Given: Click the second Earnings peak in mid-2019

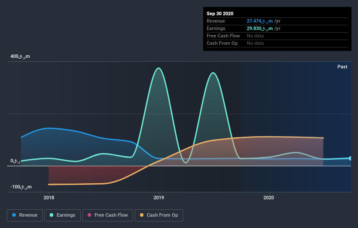Looking at the screenshot, I should (x=213, y=73).
